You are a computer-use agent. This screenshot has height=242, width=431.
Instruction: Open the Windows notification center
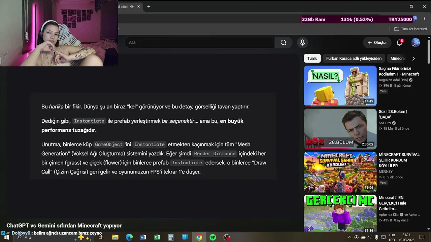(422, 237)
